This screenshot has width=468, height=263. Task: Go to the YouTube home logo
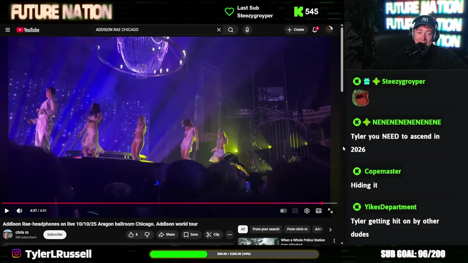pyautogui.click(x=28, y=30)
